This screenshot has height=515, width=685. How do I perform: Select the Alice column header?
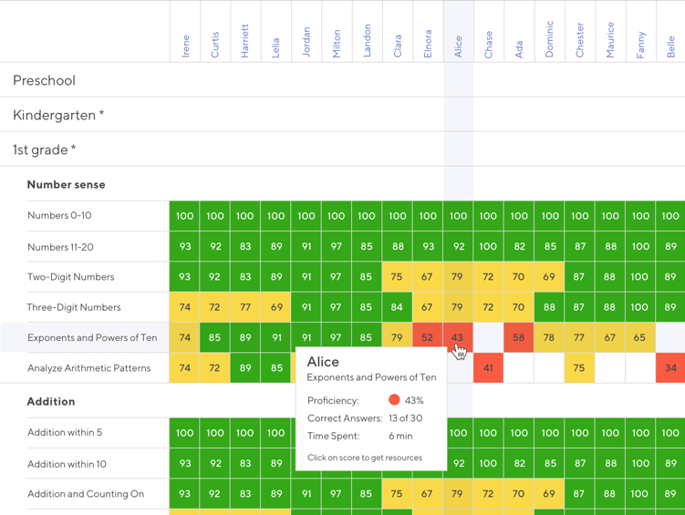[458, 46]
